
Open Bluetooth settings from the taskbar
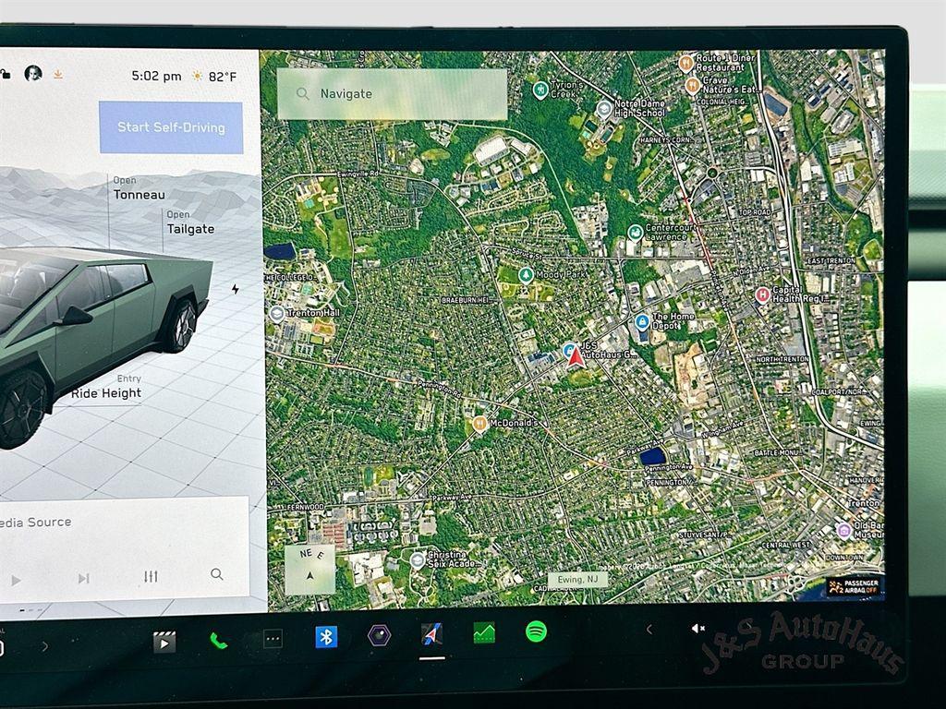click(328, 638)
